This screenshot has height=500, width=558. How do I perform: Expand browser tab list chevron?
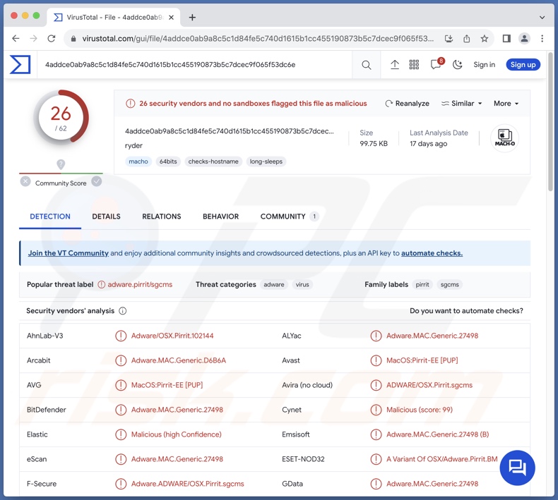coord(542,17)
